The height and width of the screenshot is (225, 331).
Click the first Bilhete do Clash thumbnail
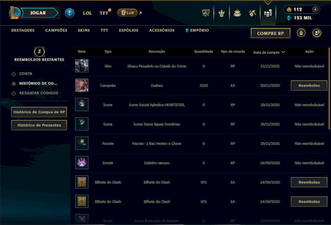point(82,182)
